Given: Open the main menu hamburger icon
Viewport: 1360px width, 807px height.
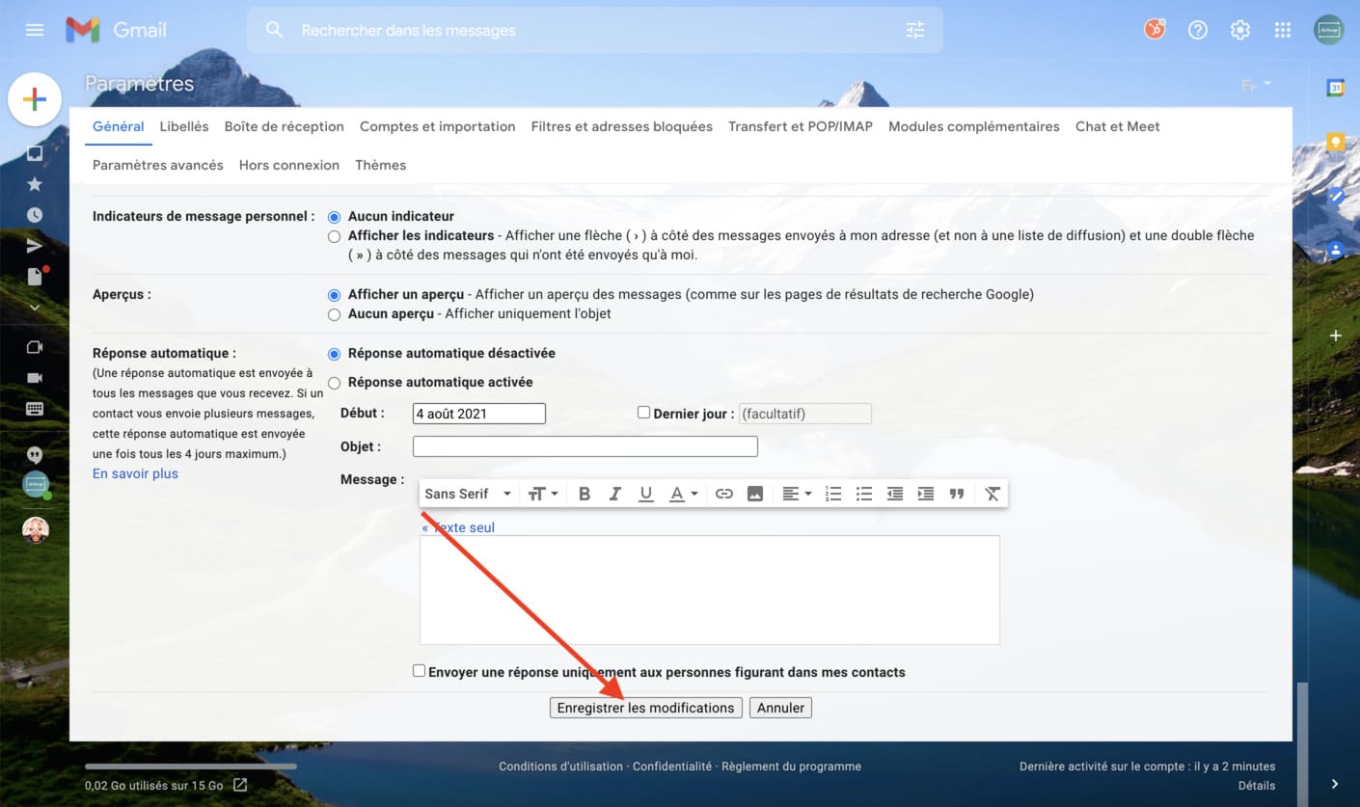Looking at the screenshot, I should click(35, 30).
